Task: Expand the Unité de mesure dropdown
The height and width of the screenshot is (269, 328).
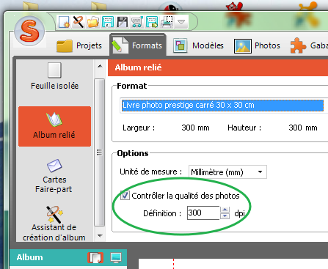Action: [x=227, y=172]
